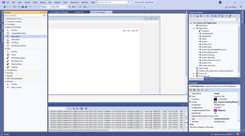Image resolution: width=245 pixels, height=136 pixels.
Task: Toggle Preview Selected Items button in Solution Explorer
Action: pos(233,16)
